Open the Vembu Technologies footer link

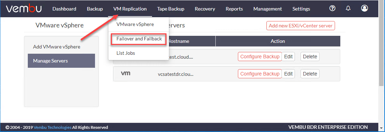[x=52, y=127]
